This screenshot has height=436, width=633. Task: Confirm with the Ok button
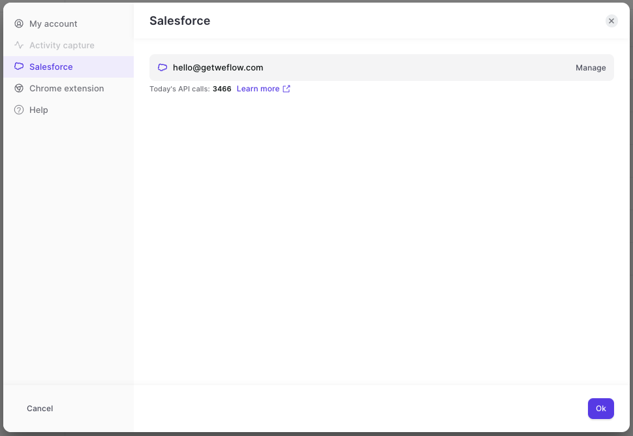(x=601, y=409)
